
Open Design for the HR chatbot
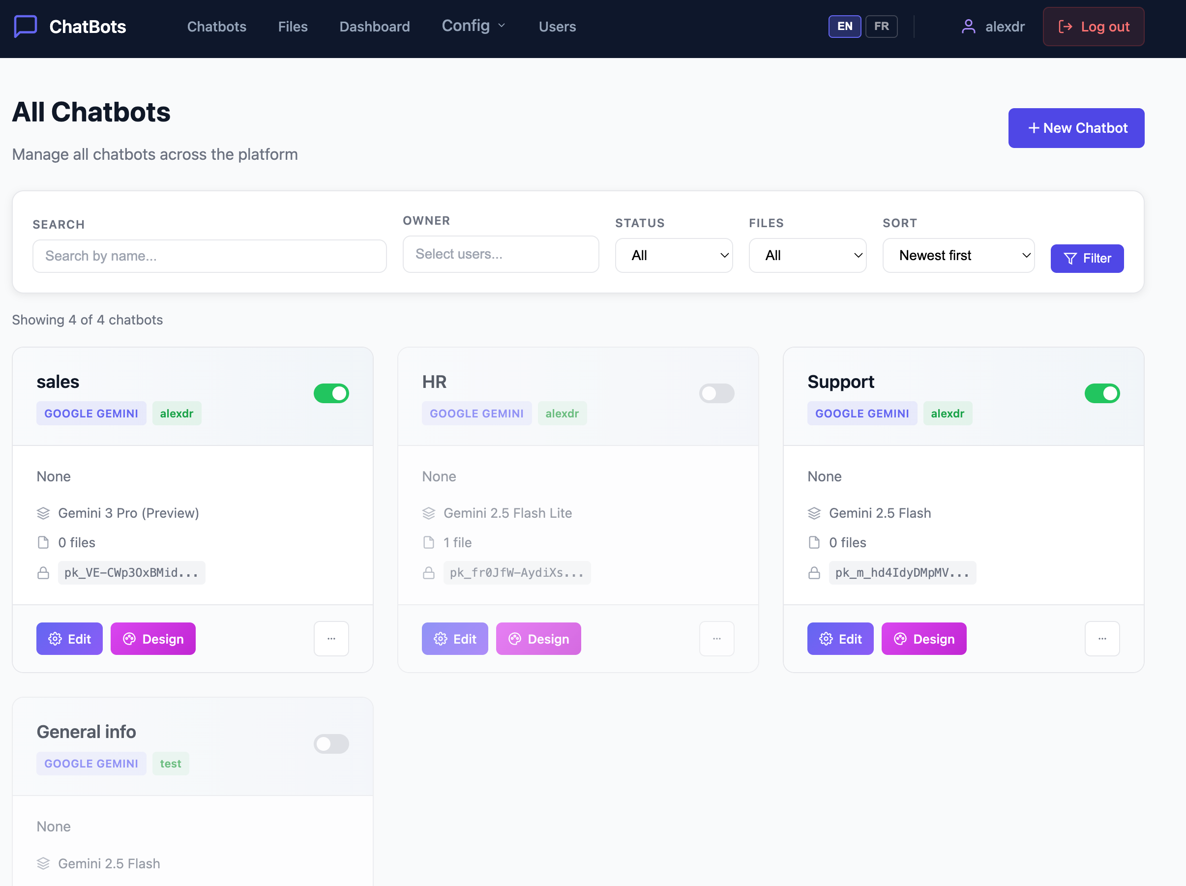pyautogui.click(x=538, y=638)
